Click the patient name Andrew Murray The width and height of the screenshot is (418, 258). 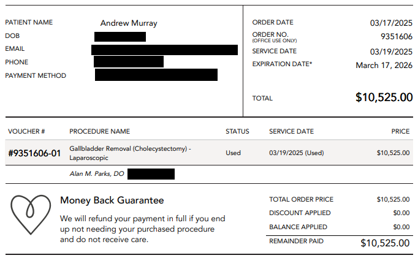pos(129,23)
